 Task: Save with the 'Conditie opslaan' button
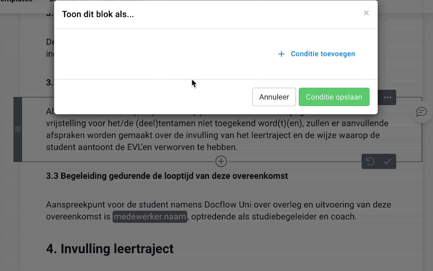pyautogui.click(x=334, y=97)
